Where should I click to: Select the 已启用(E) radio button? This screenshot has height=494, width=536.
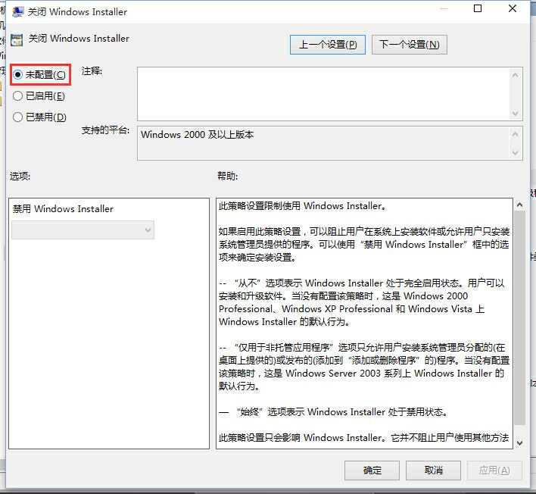tap(39, 96)
